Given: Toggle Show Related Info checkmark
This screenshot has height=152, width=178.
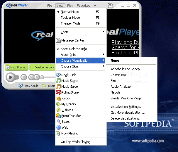Looking at the screenshot, I should [x=81, y=49].
